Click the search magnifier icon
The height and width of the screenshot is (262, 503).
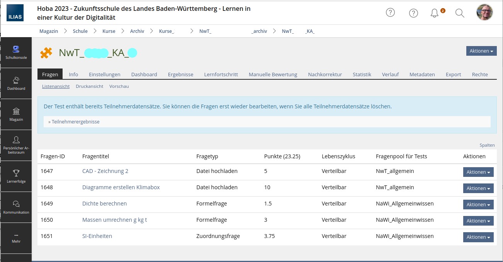(459, 13)
